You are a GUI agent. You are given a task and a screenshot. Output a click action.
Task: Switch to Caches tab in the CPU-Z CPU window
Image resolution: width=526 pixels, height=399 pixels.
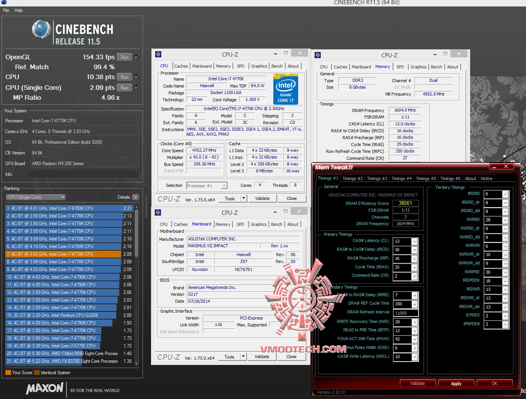coord(181,66)
